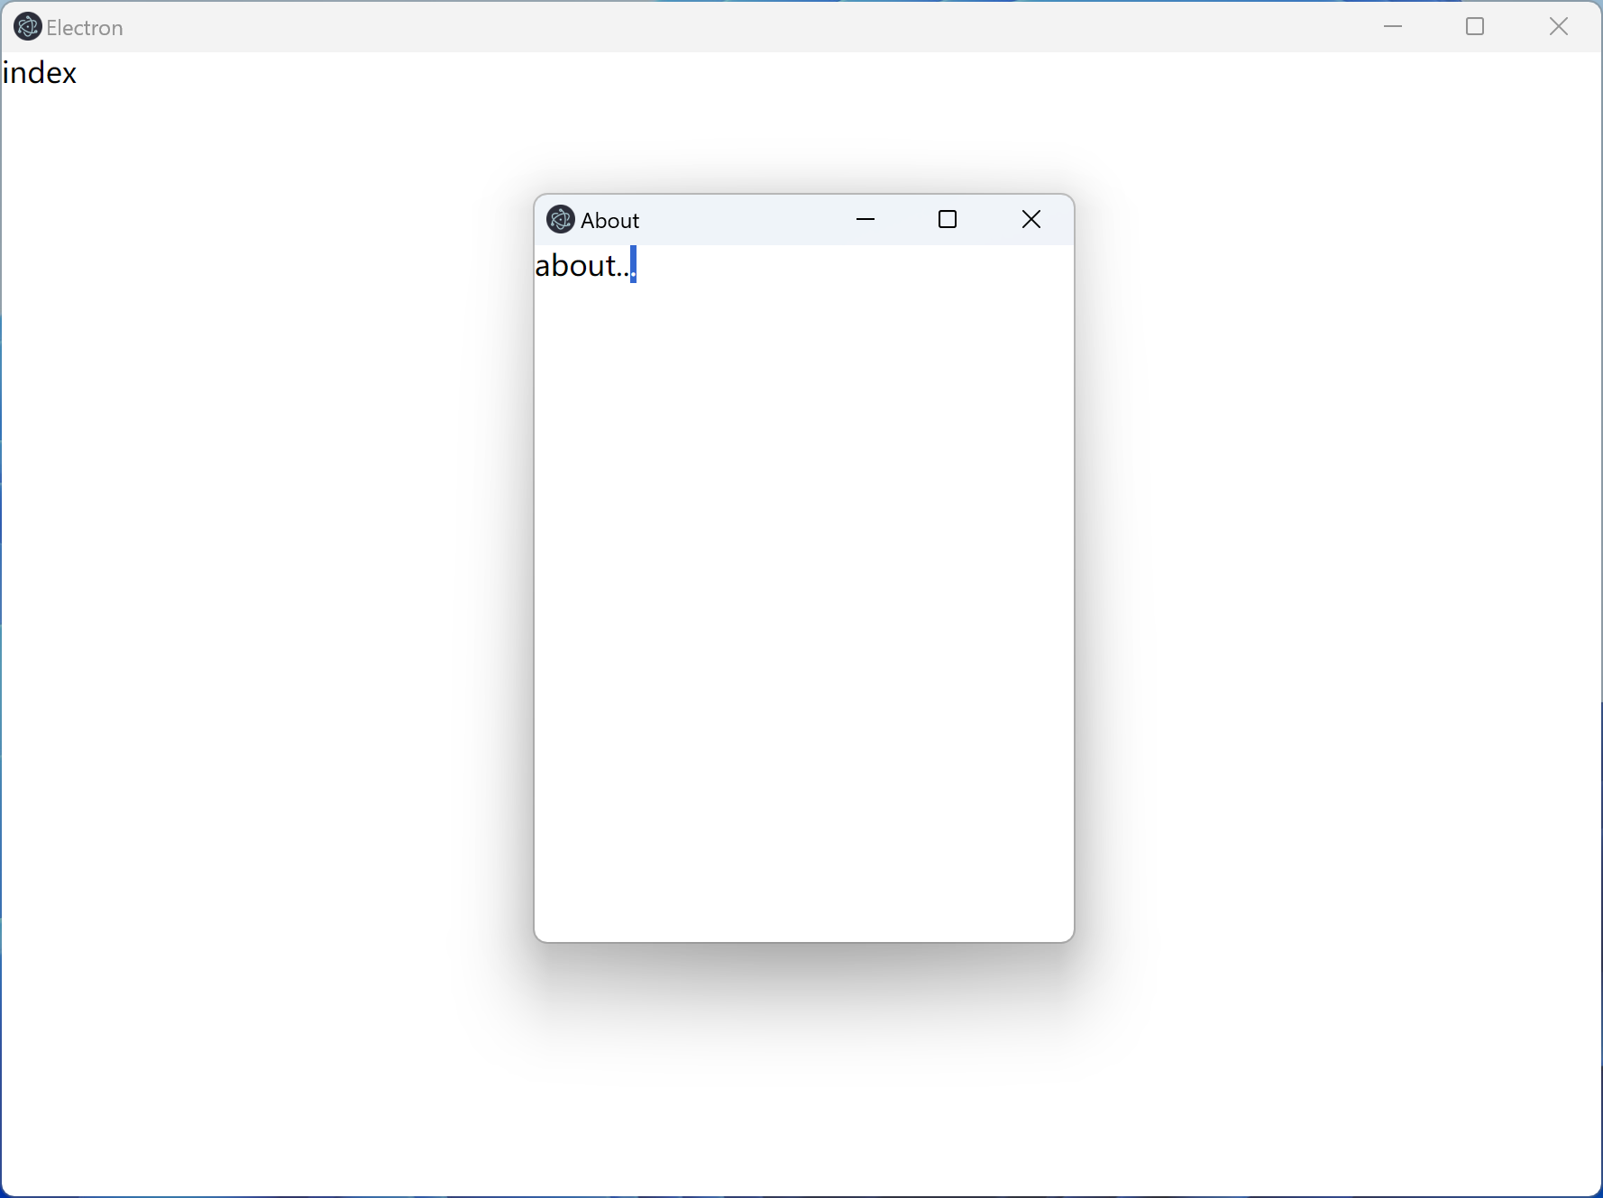
Task: Click the 'About' title bar label
Action: [x=610, y=220]
